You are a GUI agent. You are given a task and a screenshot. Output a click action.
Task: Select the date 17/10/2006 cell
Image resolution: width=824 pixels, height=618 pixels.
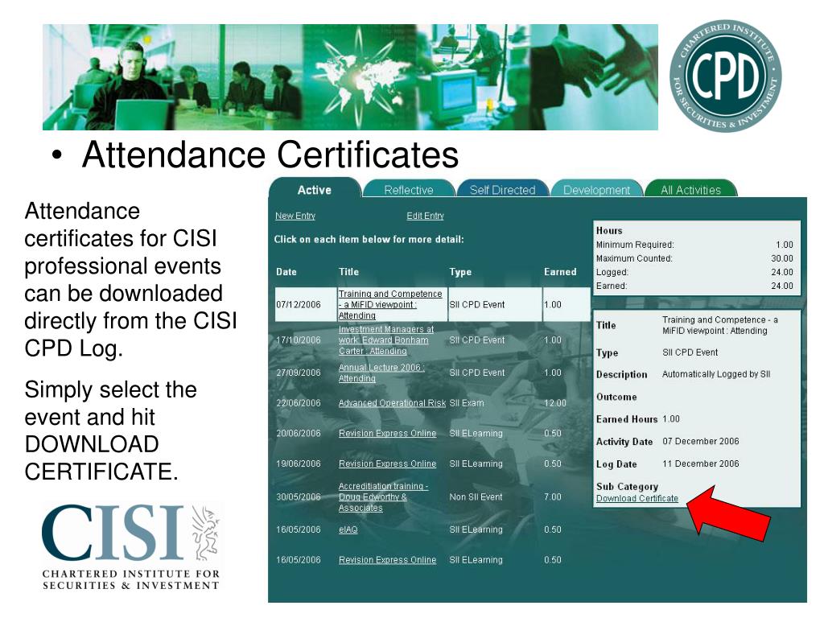point(298,340)
